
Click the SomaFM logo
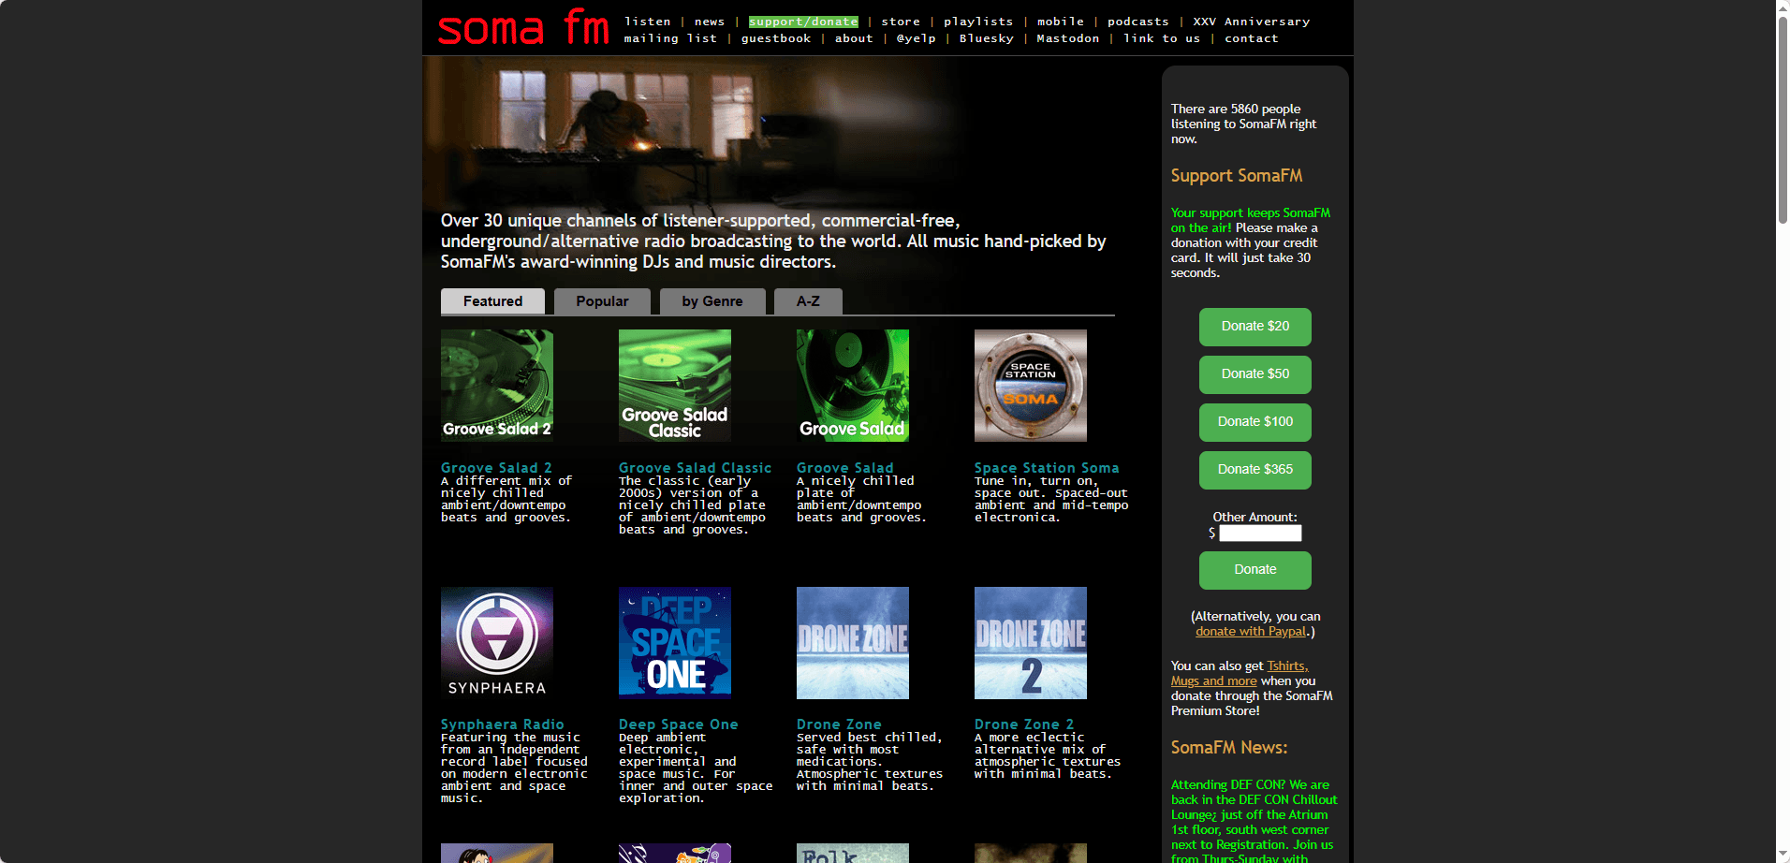(x=523, y=28)
